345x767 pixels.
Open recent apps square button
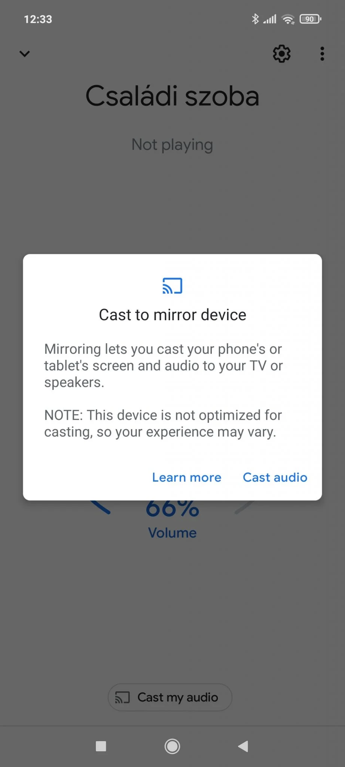pos(101,746)
